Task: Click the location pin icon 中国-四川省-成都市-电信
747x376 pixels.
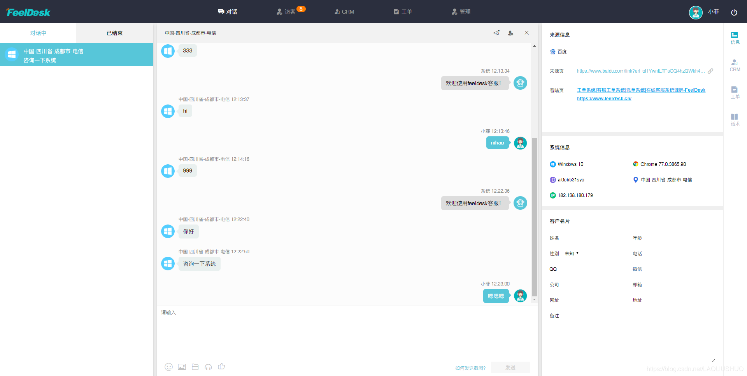Action: (x=635, y=180)
